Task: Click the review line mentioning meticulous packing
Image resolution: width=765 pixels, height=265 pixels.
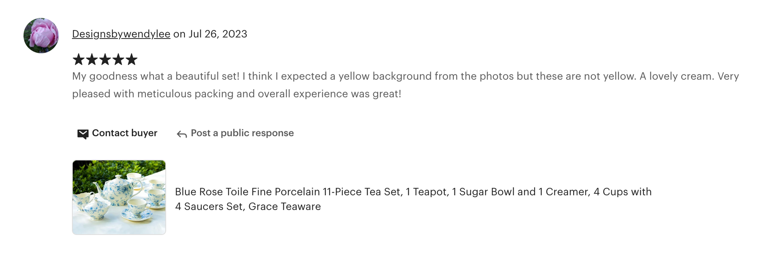Action: (236, 94)
